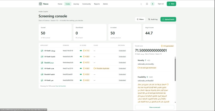Screen dimensions: 215x111
Task: Click the AI-generated badge
Action: tap(168, 46)
